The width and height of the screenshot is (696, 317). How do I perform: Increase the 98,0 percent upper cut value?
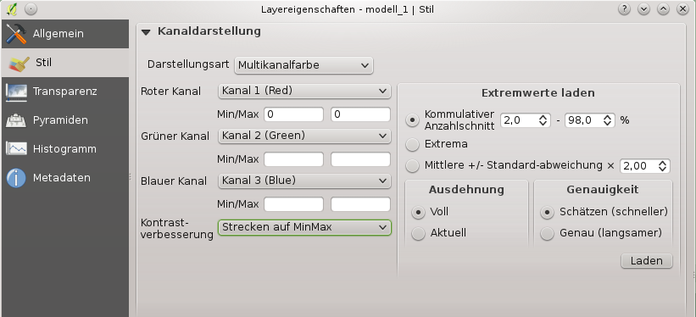tap(608, 117)
